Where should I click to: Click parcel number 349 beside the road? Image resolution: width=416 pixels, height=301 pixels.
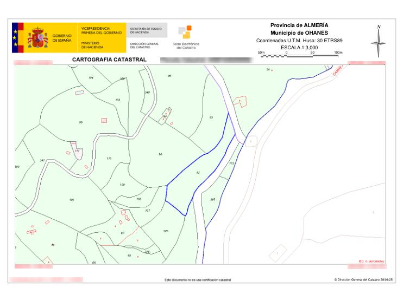point(147,93)
